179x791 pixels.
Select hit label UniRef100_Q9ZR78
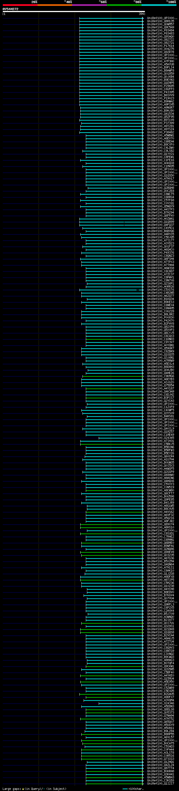click(161, 52)
